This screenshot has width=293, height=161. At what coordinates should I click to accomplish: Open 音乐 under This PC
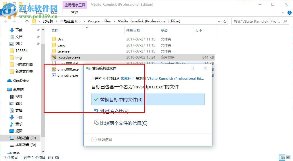pyautogui.click(x=19, y=124)
